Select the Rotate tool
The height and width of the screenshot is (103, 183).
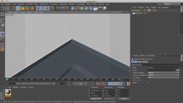point(27,8)
